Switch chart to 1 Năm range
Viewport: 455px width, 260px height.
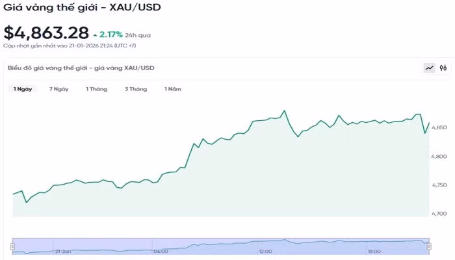(172, 88)
